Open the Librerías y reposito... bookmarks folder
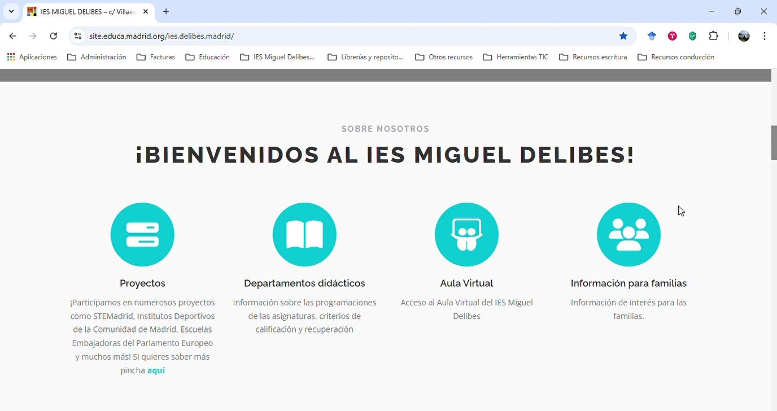This screenshot has width=777, height=411. [x=365, y=57]
